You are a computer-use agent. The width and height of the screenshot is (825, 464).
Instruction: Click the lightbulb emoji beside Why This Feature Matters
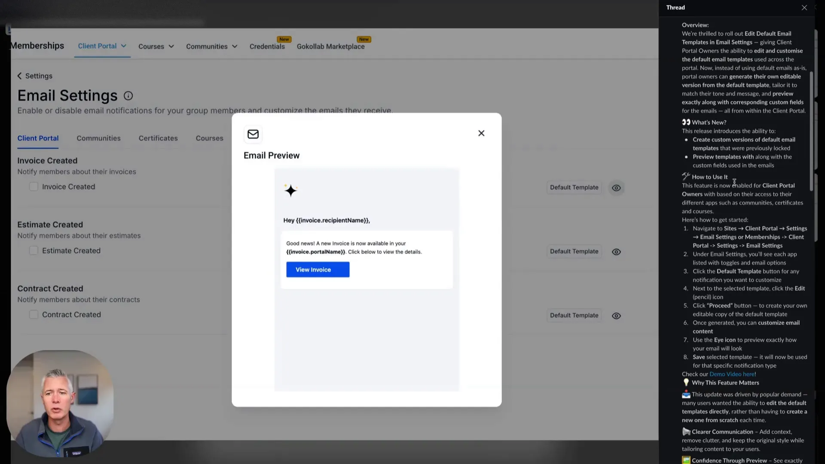(x=686, y=382)
